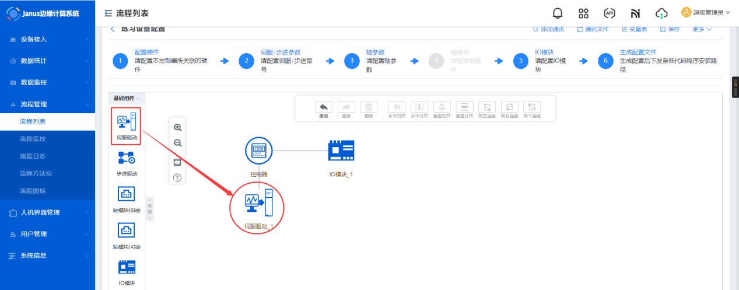Click the zoom out magnifier icon
Viewport: 739px width, 290px height.
coord(177,143)
